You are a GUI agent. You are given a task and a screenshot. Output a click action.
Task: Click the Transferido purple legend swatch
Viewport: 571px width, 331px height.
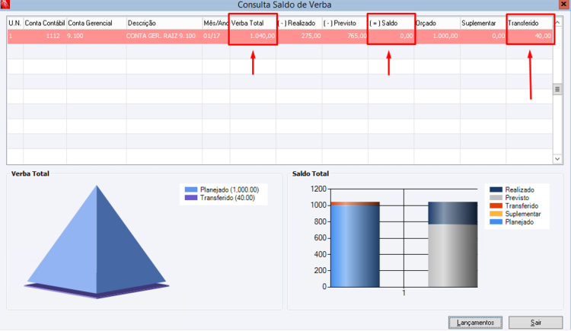point(191,198)
